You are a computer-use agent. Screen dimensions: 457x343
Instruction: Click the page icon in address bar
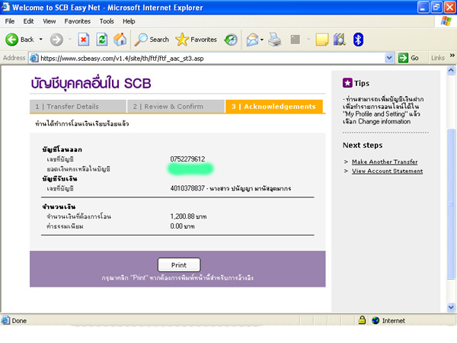(x=34, y=58)
